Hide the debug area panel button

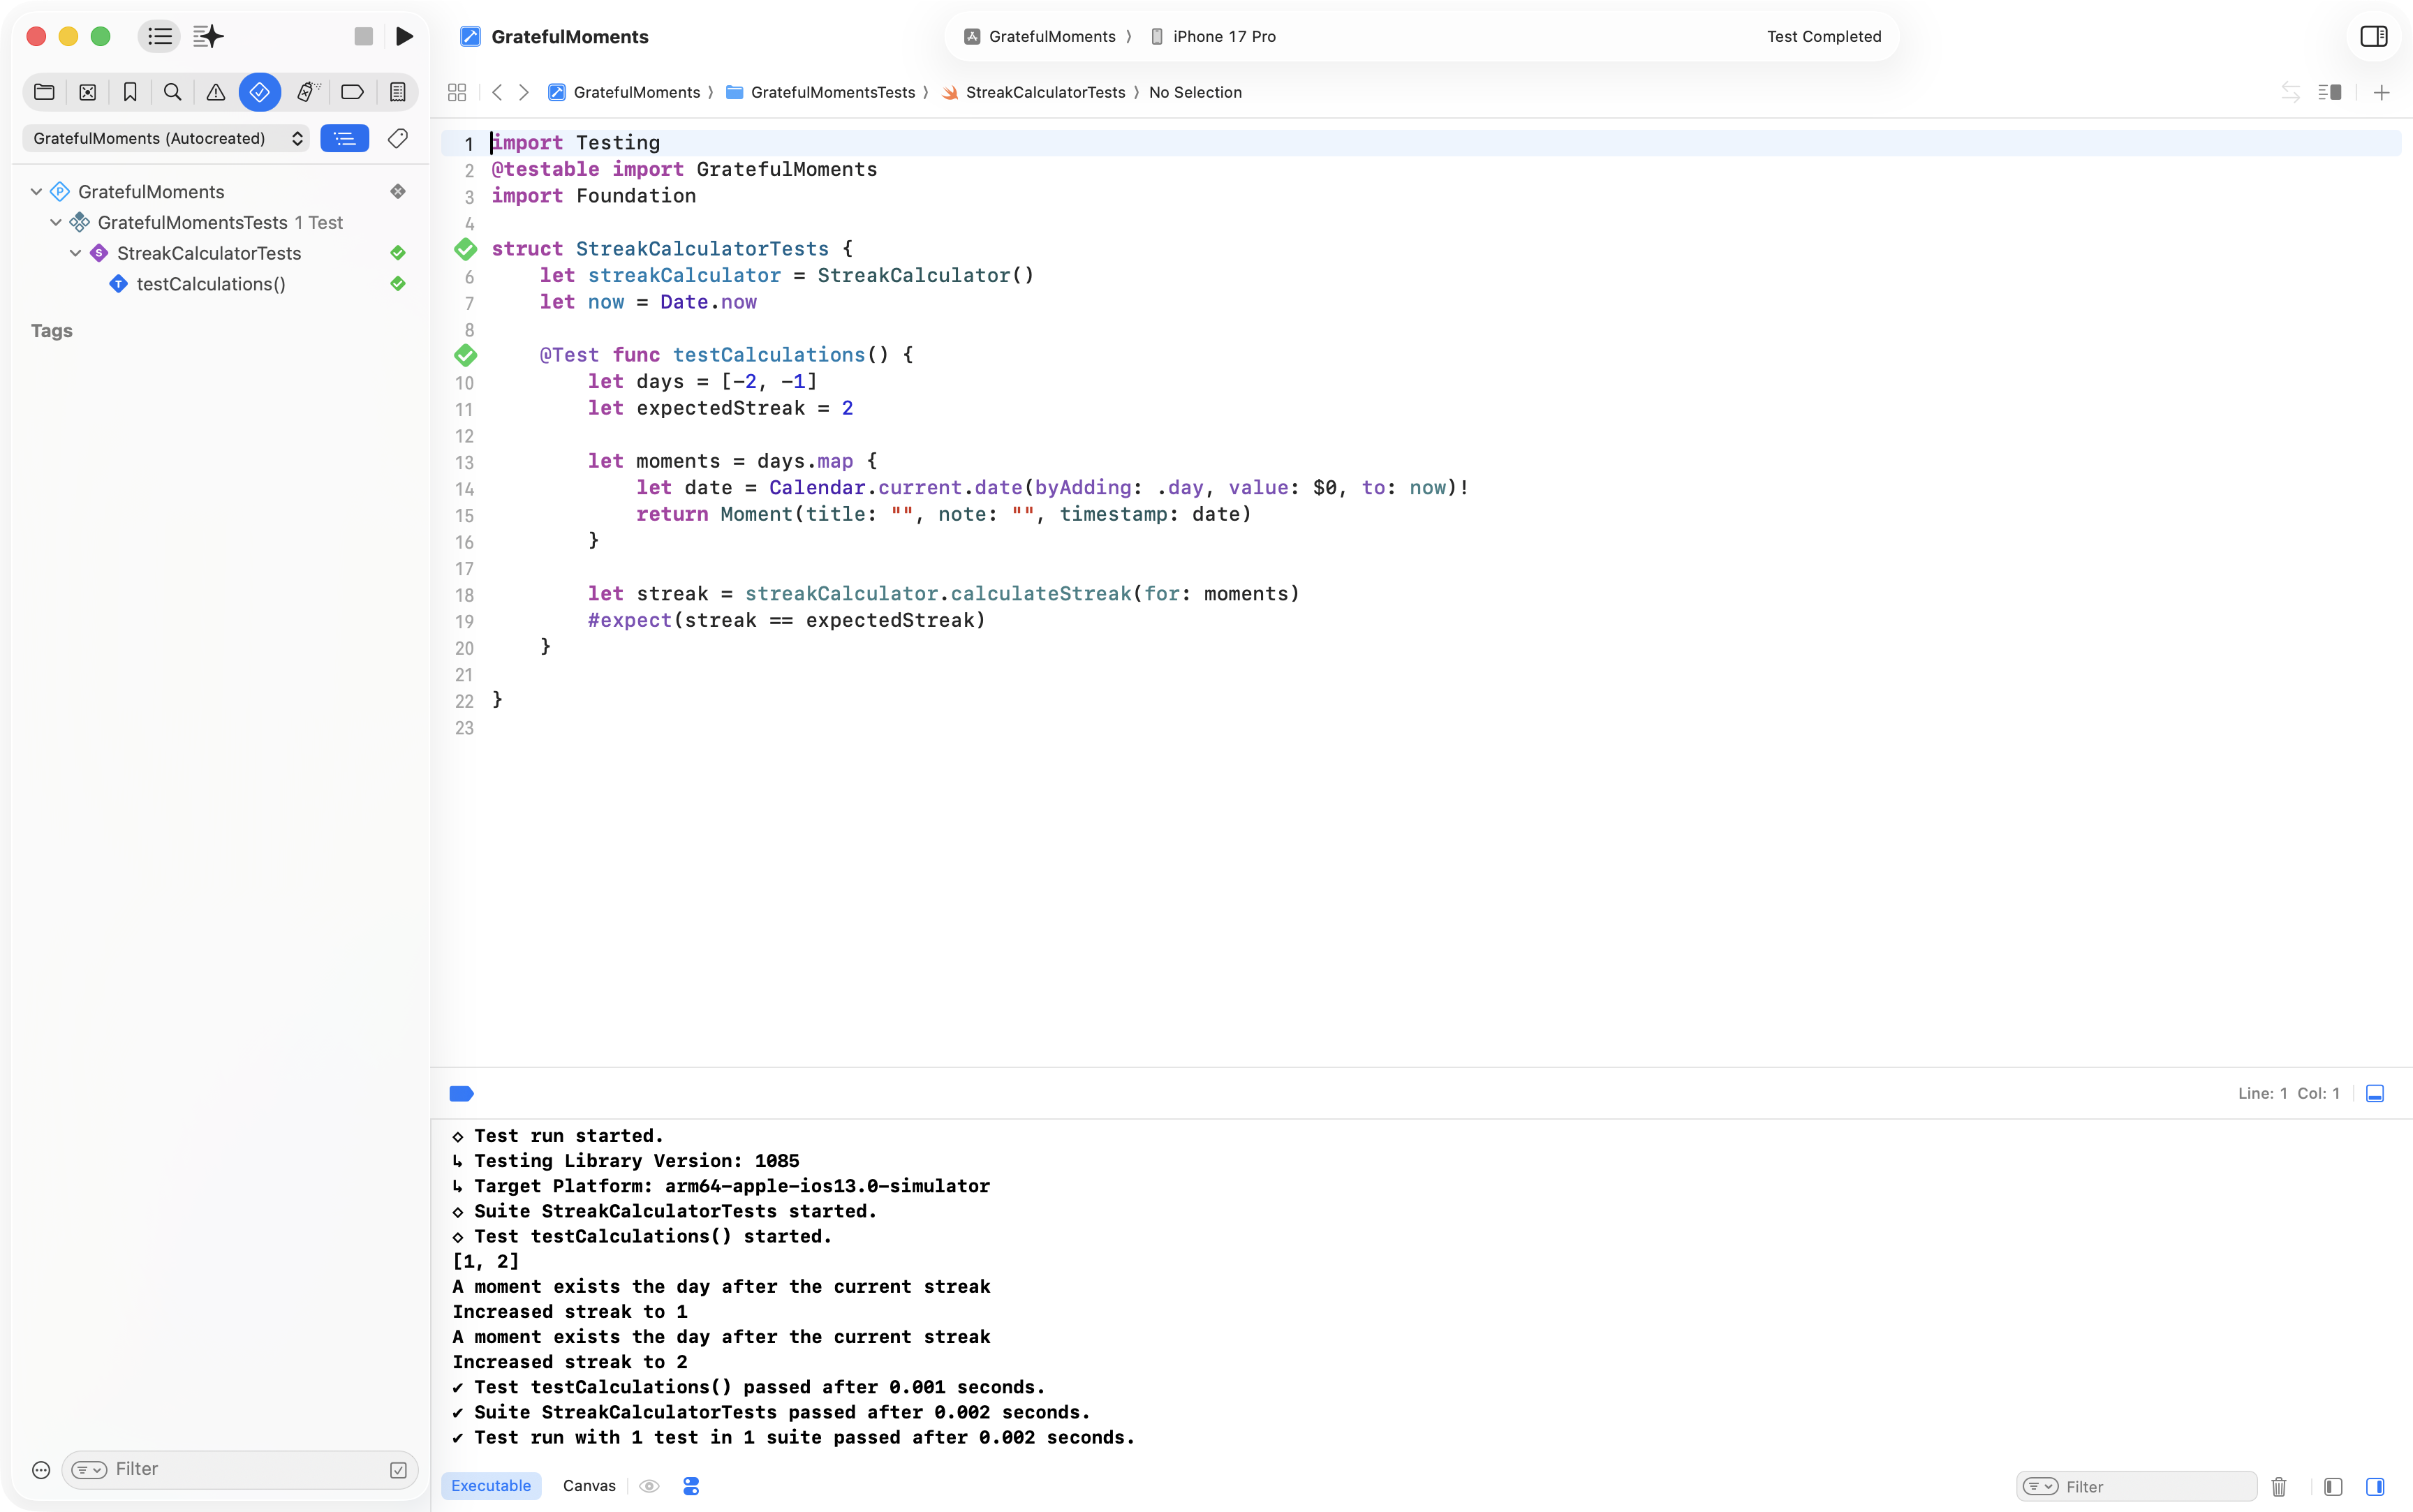[x=2375, y=1094]
